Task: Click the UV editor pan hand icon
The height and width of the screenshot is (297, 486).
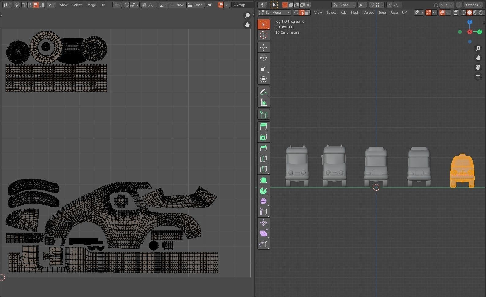Action: [x=247, y=25]
